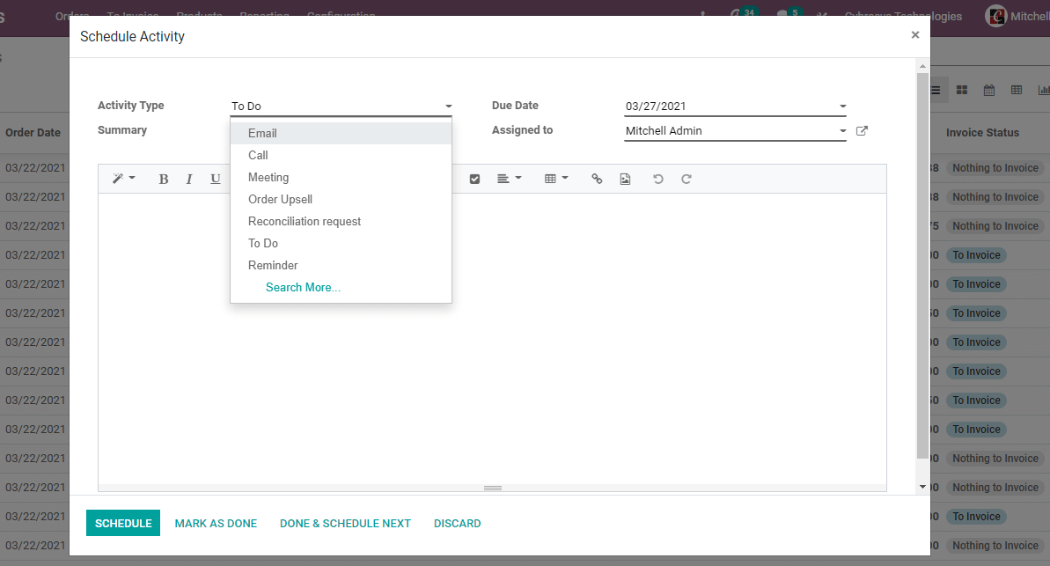Click the editor resize handle bar
1050x566 pixels.
[493, 489]
